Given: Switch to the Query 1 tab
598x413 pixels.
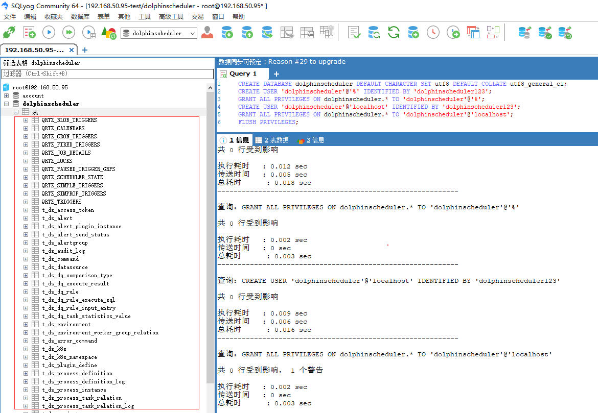Looking at the screenshot, I should point(243,74).
